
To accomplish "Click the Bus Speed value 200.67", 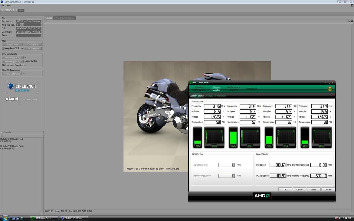I will click(278, 165).
